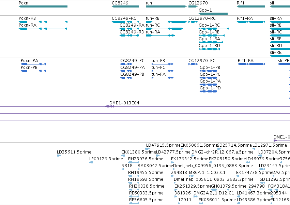Open transcript CG12970-RC
This screenshot has height=205, width=290.
tap(202, 18)
